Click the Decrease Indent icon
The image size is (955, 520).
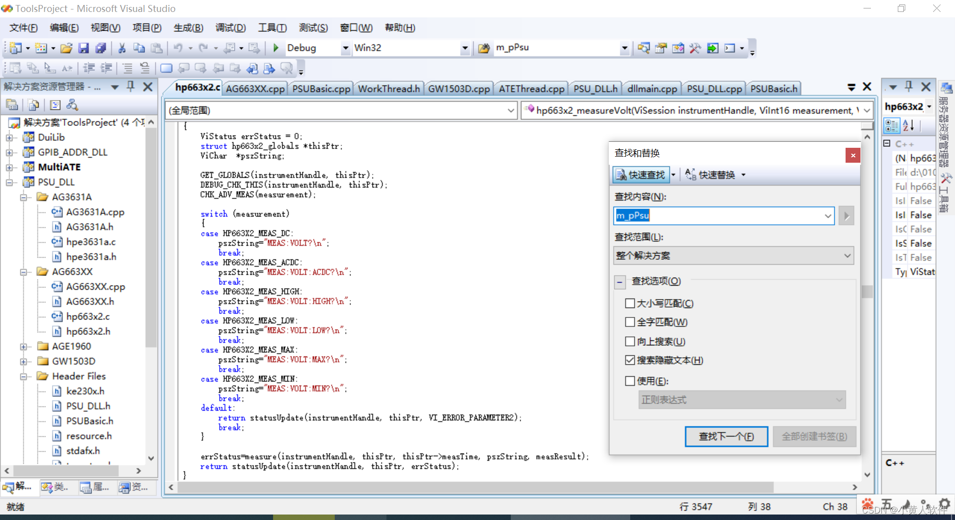pyautogui.click(x=89, y=68)
